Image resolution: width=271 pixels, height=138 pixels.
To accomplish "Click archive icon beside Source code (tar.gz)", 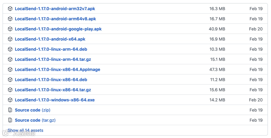I will click(10, 120).
